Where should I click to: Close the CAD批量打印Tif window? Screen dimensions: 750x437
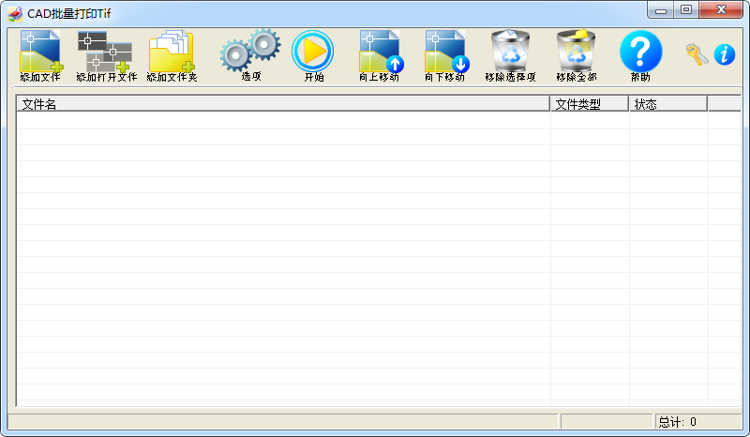(x=722, y=10)
